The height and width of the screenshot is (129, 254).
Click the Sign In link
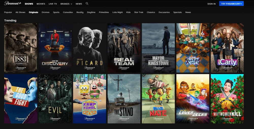click(x=211, y=4)
